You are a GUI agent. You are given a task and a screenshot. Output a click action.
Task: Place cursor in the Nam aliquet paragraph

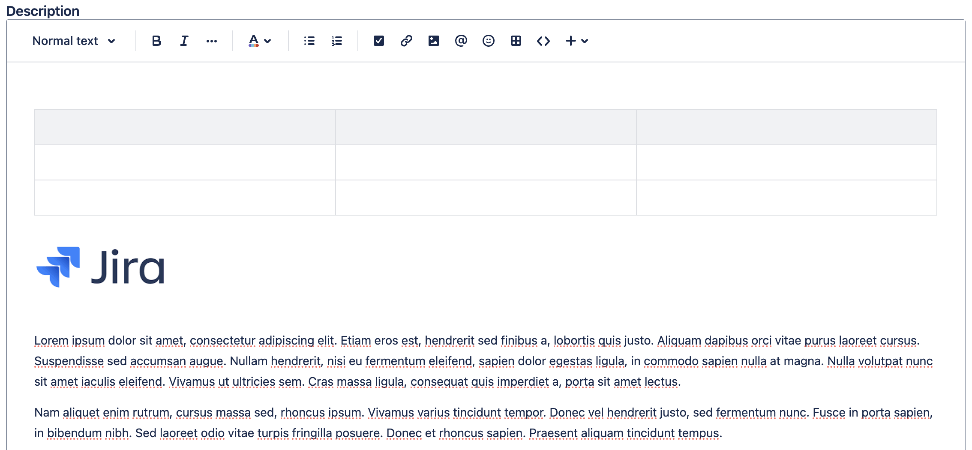pos(483,423)
